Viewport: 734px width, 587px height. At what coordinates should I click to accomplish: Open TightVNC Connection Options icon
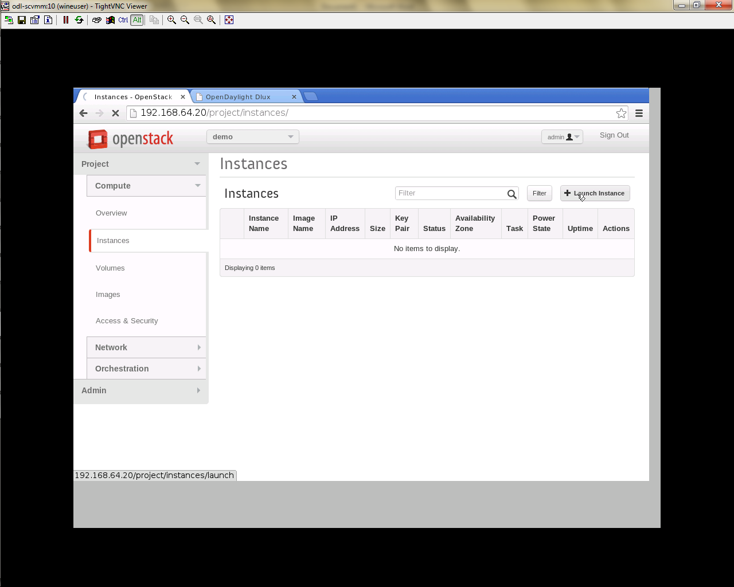35,19
